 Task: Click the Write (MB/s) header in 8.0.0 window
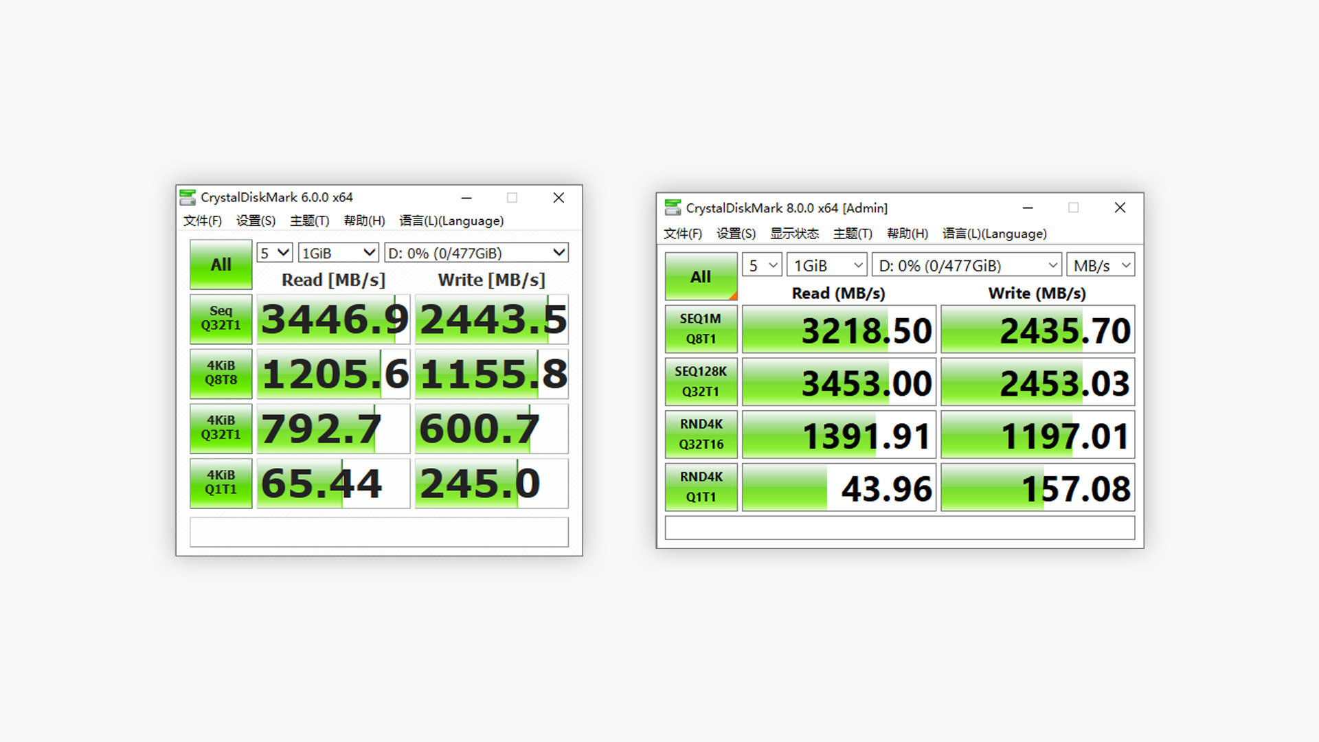[1037, 293]
